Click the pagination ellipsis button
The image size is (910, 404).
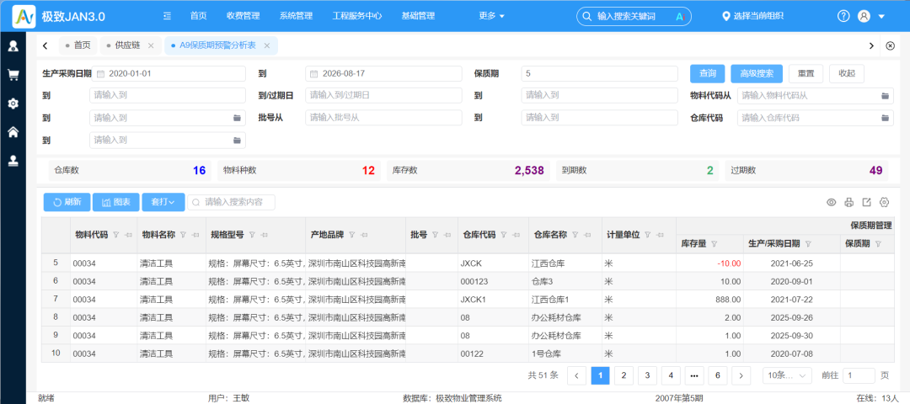pyautogui.click(x=694, y=375)
